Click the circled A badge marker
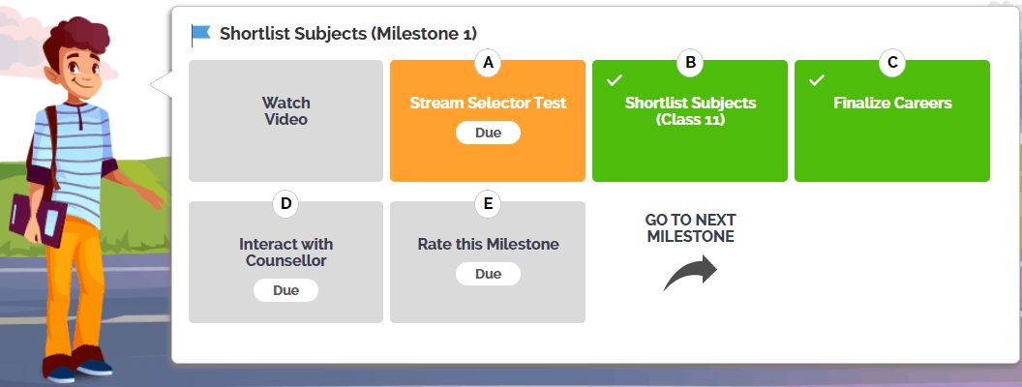The image size is (1022, 387). 488,63
